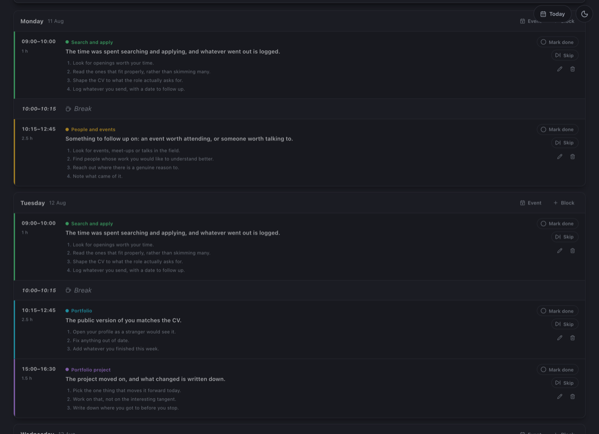This screenshot has width=599, height=434.
Task: Delete Tuesday's Portfolio block with trash icon
Action: pyautogui.click(x=573, y=338)
